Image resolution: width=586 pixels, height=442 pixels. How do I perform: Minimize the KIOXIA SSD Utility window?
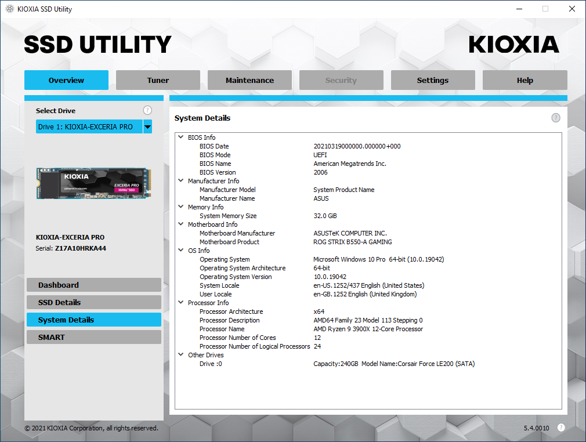519,9
